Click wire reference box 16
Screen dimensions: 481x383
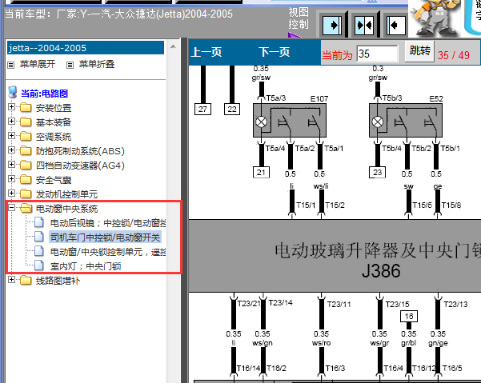[409, 316]
